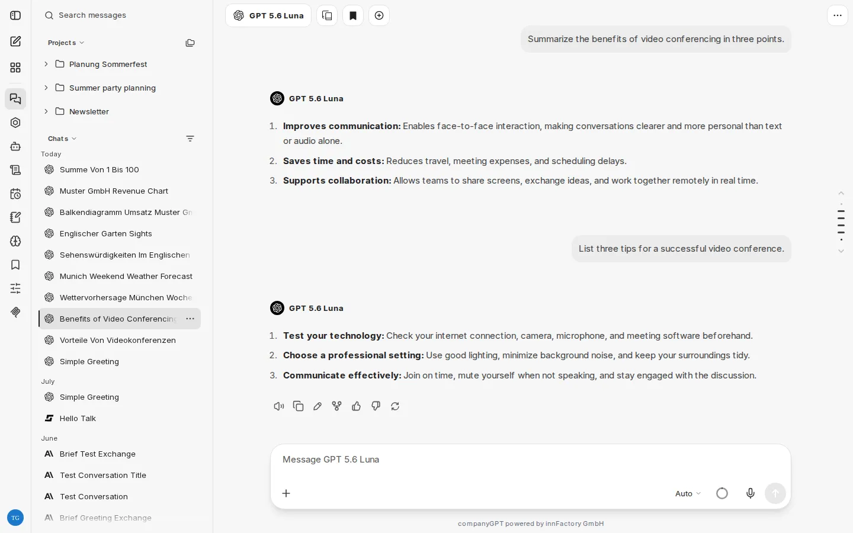Viewport: 853px width, 533px height.
Task: Copy the last response to clipboard
Action: click(299, 406)
